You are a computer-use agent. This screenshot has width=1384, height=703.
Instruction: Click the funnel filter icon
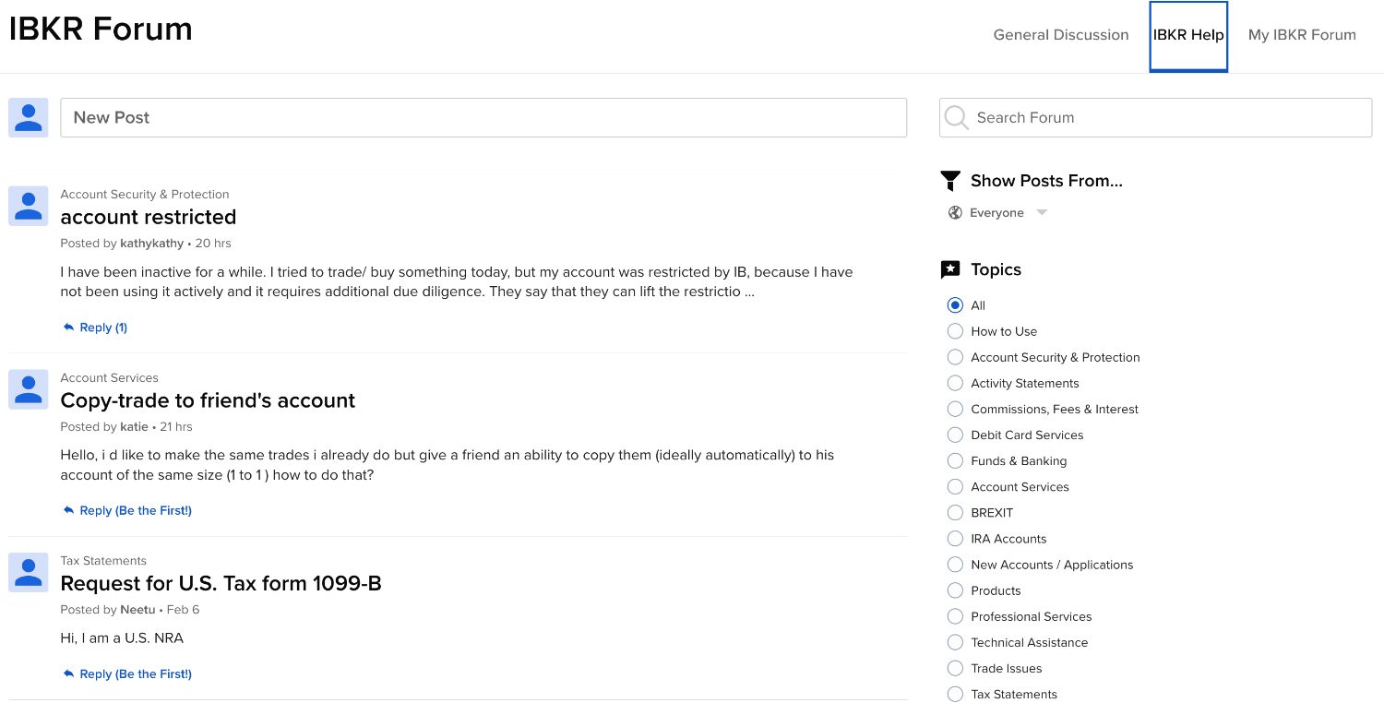point(950,181)
